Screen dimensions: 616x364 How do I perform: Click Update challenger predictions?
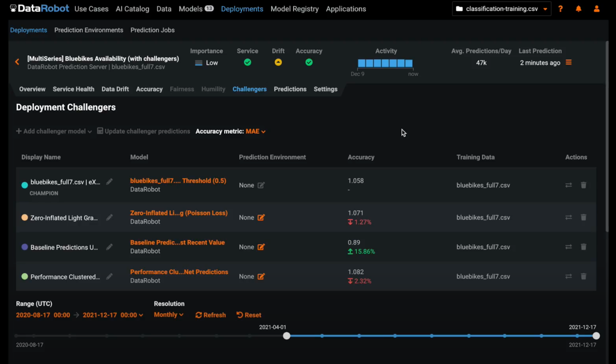tap(143, 131)
